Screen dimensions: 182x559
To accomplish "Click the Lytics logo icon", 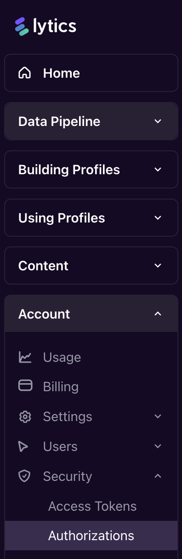I will [x=22, y=26].
